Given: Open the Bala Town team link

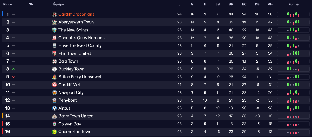Looking at the screenshot, I should click(68, 61).
